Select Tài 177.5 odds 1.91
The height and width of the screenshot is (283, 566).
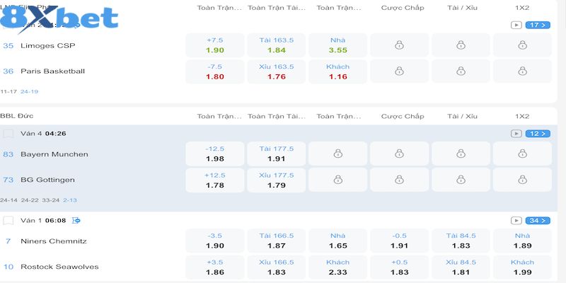pyautogui.click(x=277, y=154)
